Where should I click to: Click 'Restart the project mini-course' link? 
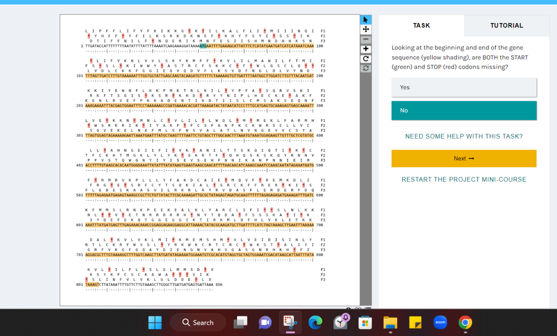point(464,180)
